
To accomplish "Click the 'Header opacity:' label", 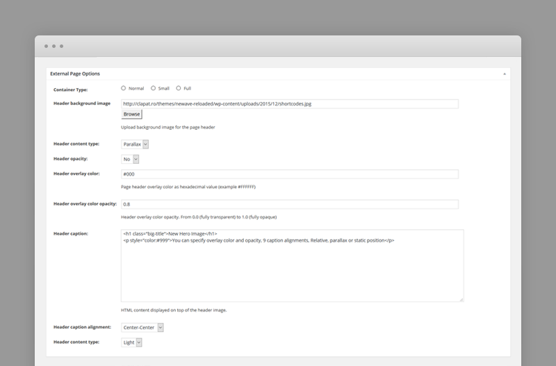I will point(71,159).
